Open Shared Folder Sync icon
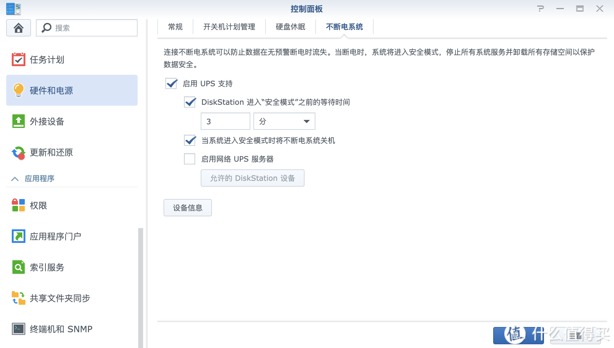The image size is (614, 348). [19, 298]
